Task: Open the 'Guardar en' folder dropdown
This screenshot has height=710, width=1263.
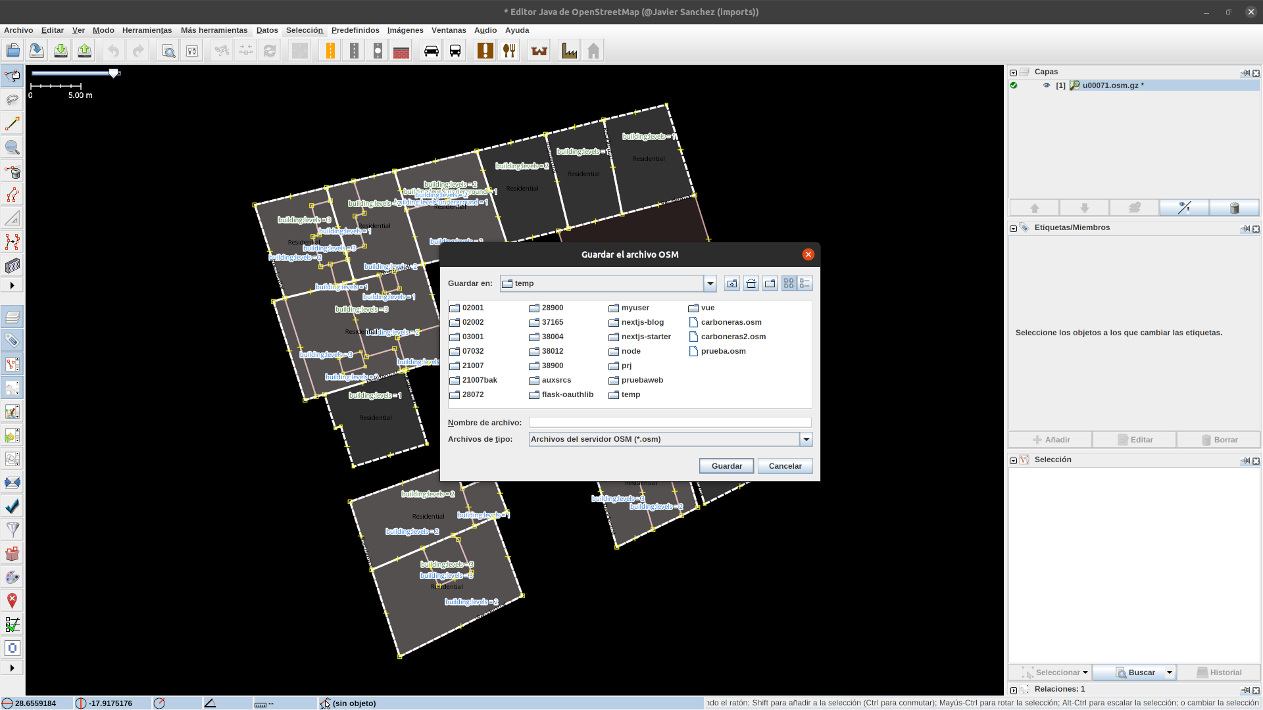Action: (710, 283)
